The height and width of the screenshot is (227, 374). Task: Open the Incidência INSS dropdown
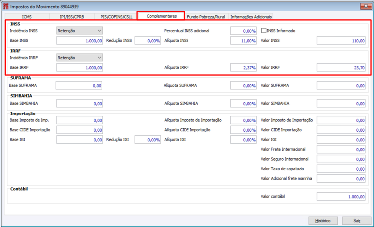[80, 31]
